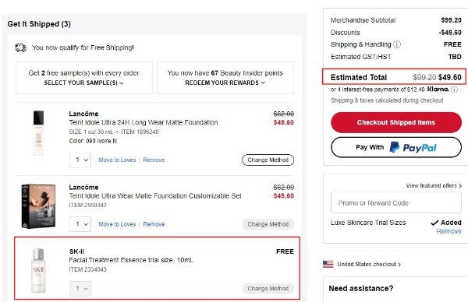
Task: Remove the Lancôme Customizable Set item
Action: pos(154,224)
